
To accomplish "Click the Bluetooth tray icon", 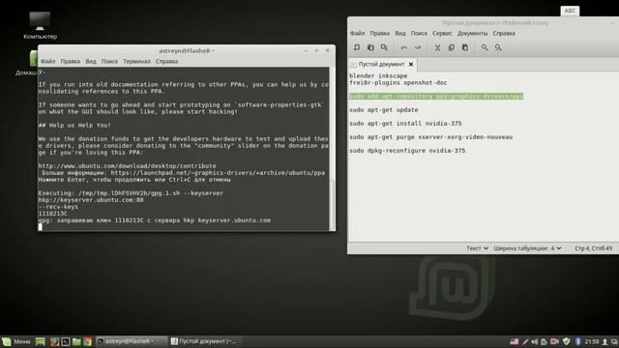I will click(578, 341).
